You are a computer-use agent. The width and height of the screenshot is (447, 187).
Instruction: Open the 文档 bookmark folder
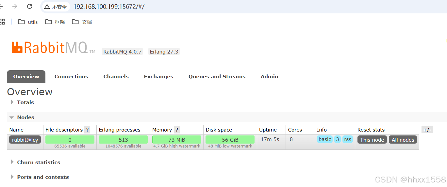click(82, 22)
